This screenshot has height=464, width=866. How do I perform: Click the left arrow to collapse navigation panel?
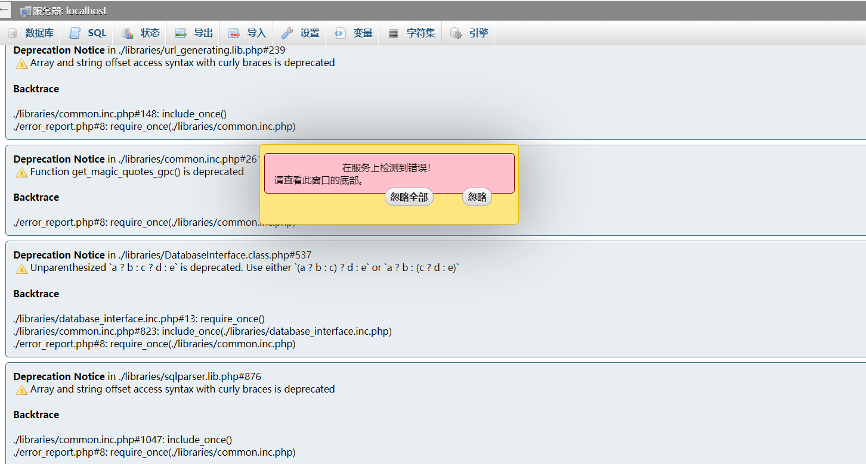(5, 10)
